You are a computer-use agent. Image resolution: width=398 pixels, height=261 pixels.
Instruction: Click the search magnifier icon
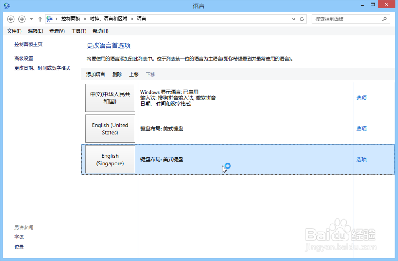pos(384,19)
